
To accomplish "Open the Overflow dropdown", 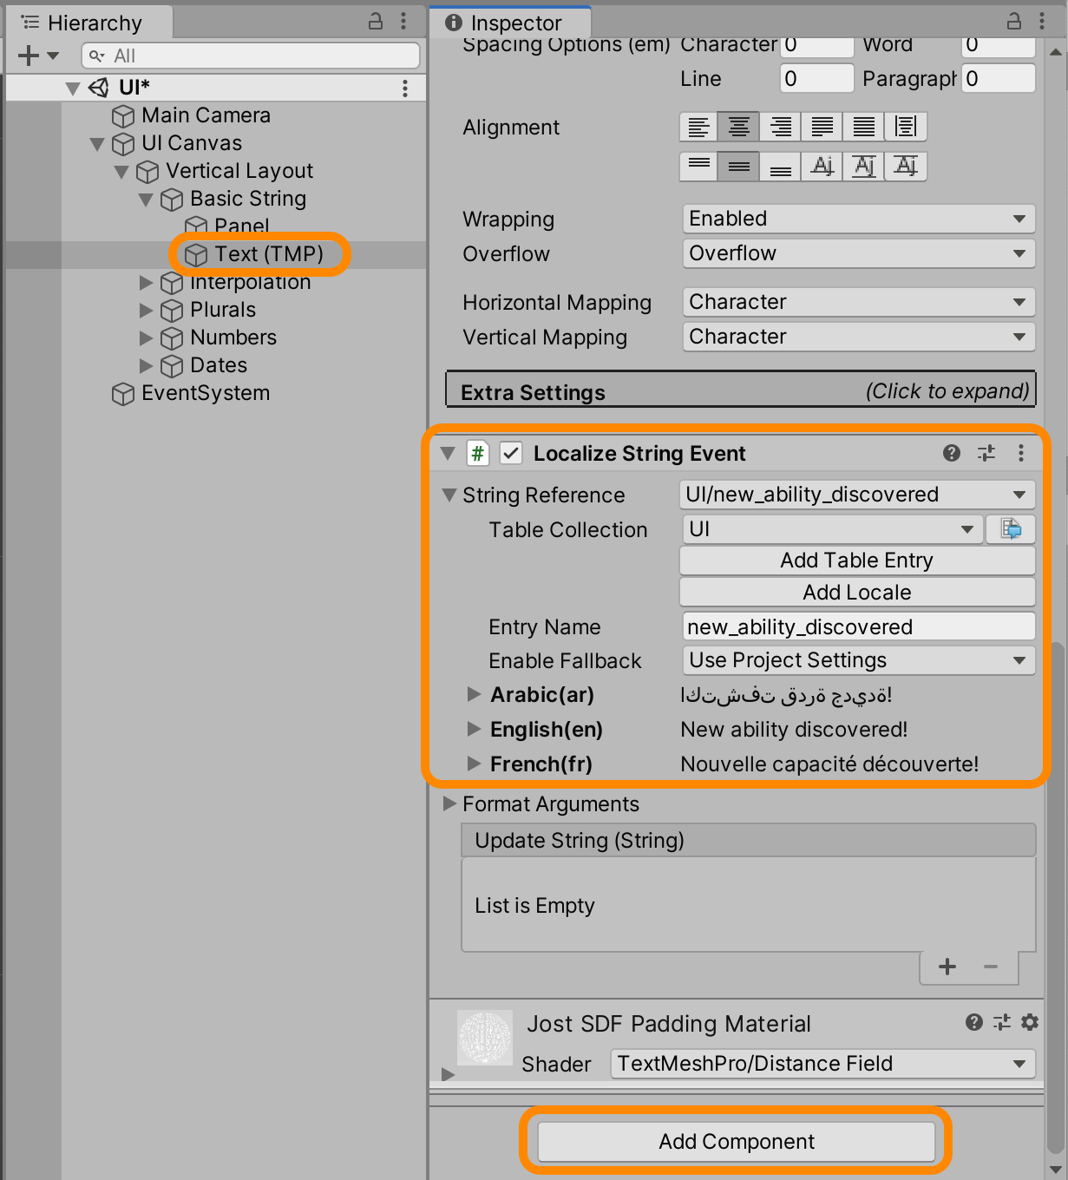I will (x=857, y=253).
